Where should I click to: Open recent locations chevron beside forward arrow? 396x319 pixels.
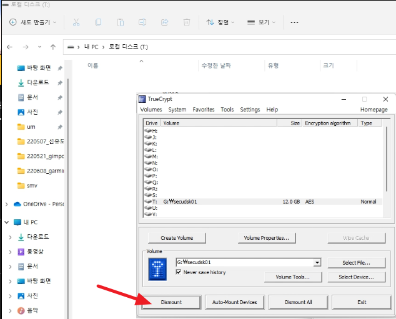pyautogui.click(x=39, y=47)
